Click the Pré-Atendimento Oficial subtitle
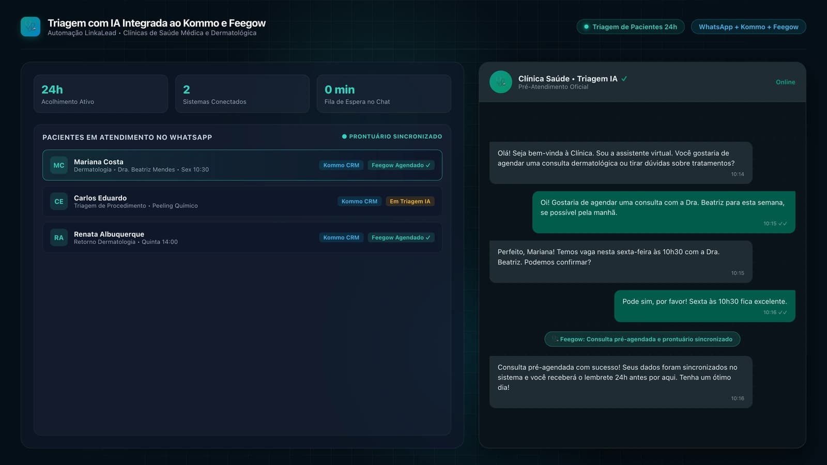 (x=553, y=87)
